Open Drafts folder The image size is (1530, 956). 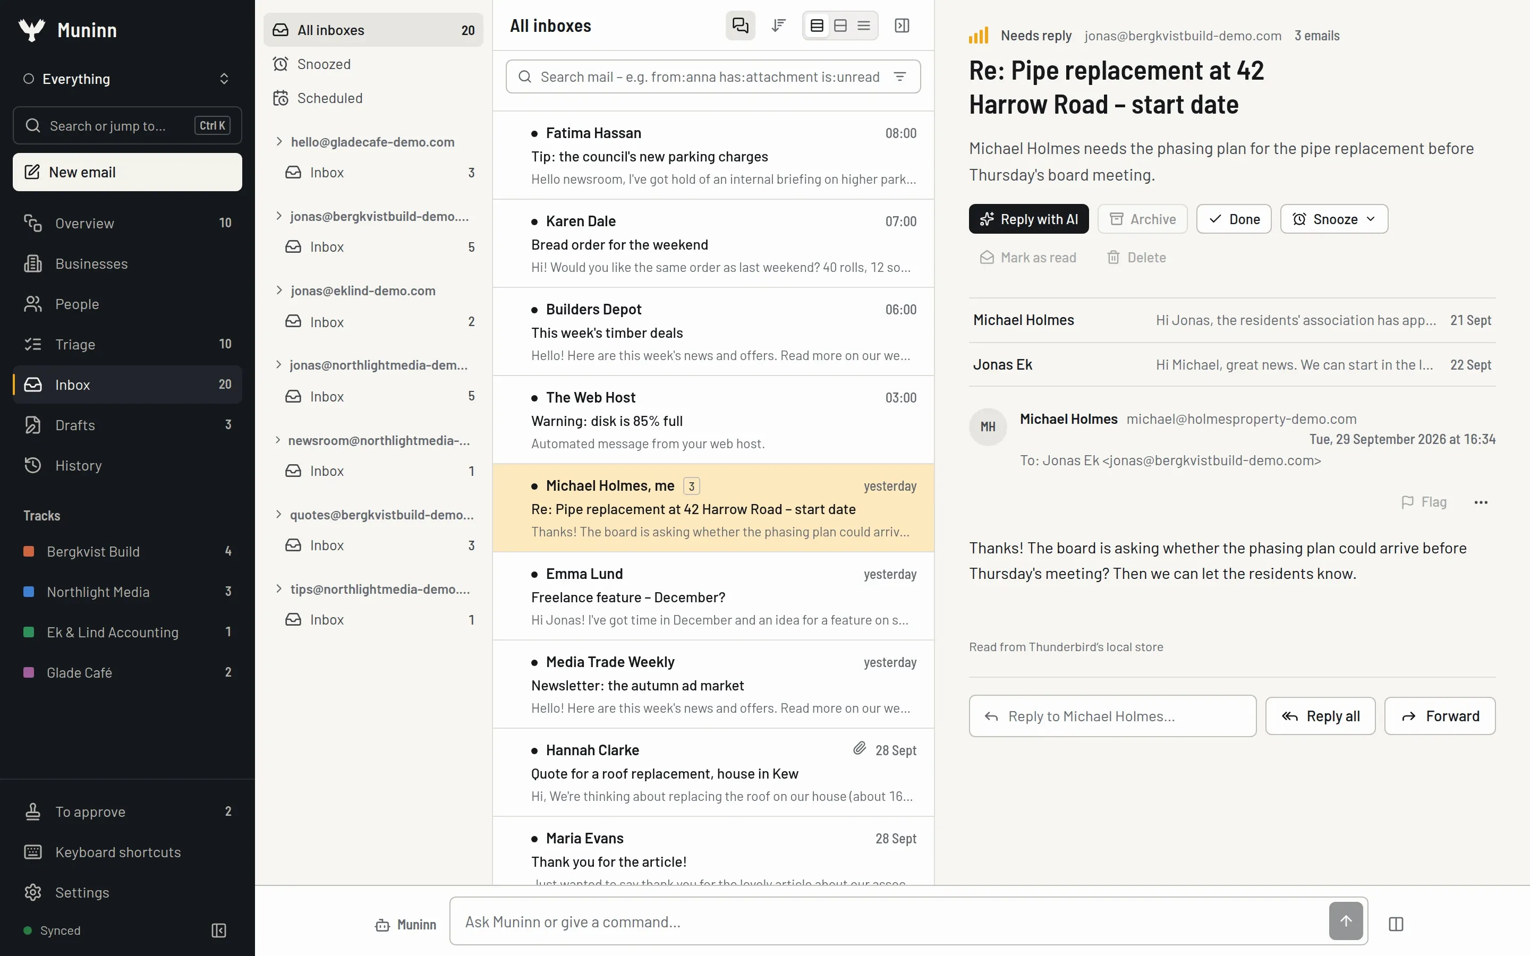(127, 425)
